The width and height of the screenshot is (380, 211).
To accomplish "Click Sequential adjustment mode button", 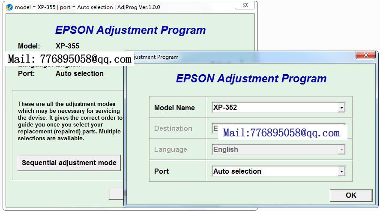I will 69,163.
